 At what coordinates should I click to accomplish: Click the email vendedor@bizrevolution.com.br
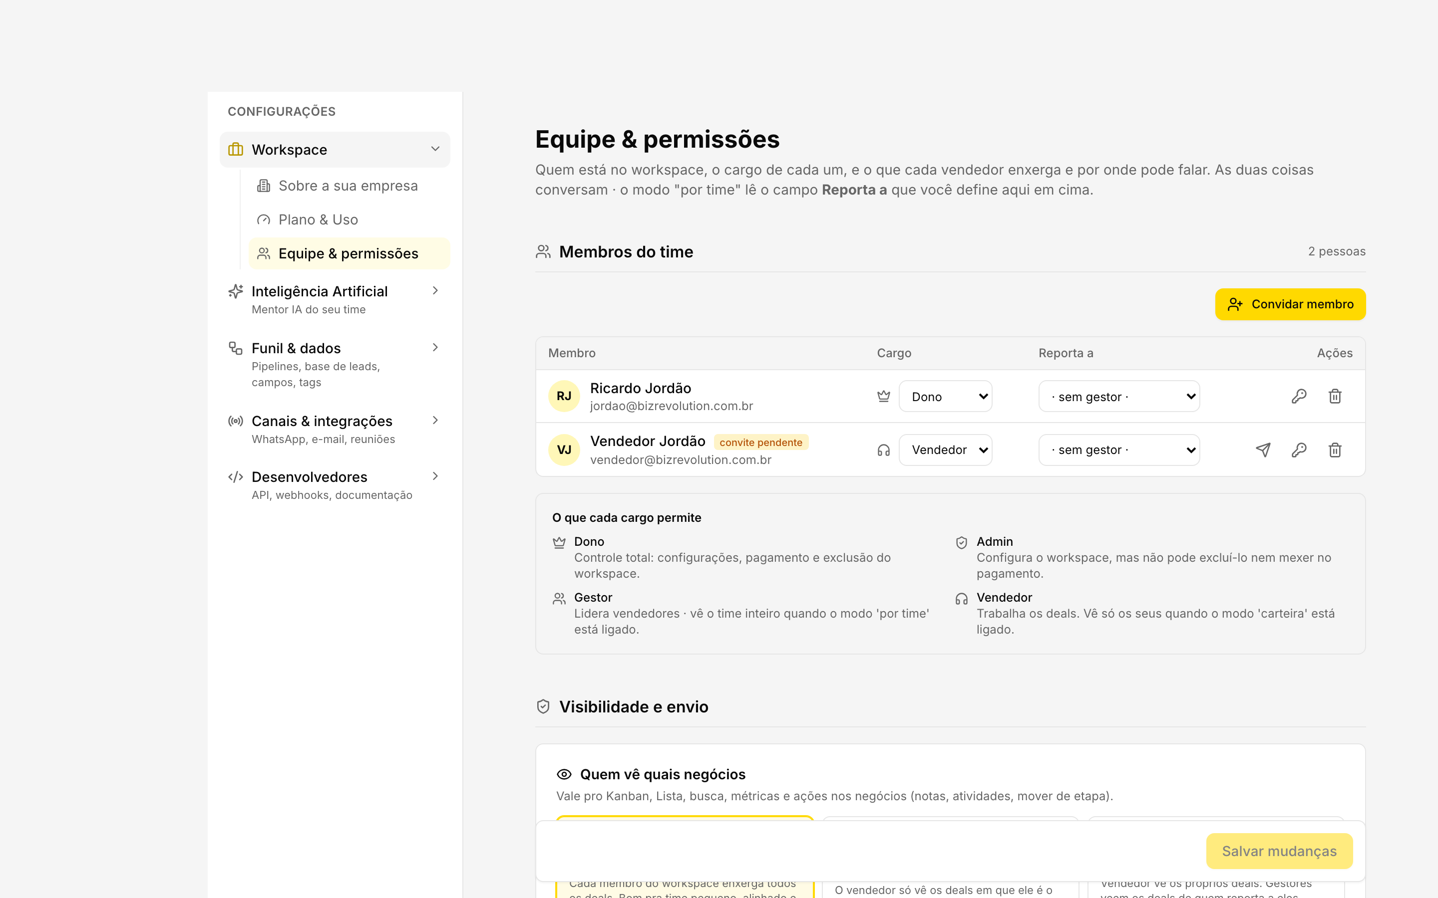click(681, 459)
